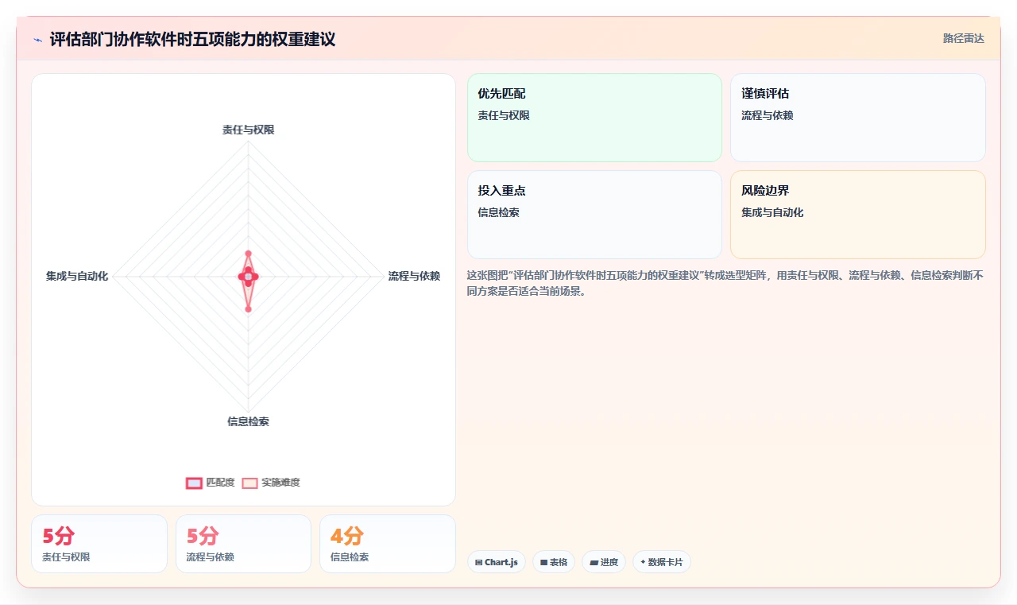Click the top radar data point
The width and height of the screenshot is (1017, 605).
(248, 253)
